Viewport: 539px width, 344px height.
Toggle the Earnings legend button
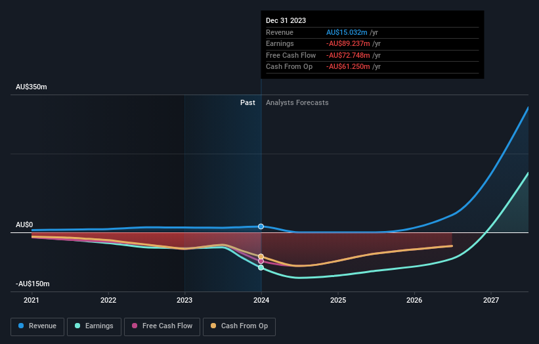click(x=94, y=326)
